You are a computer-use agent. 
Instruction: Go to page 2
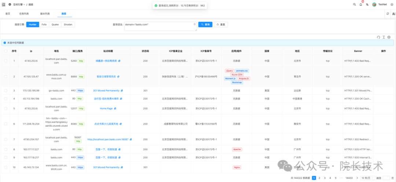tap(319, 178)
